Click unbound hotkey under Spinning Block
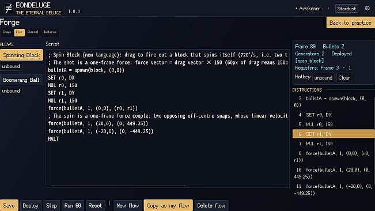The image size is (375, 211). pos(11,66)
